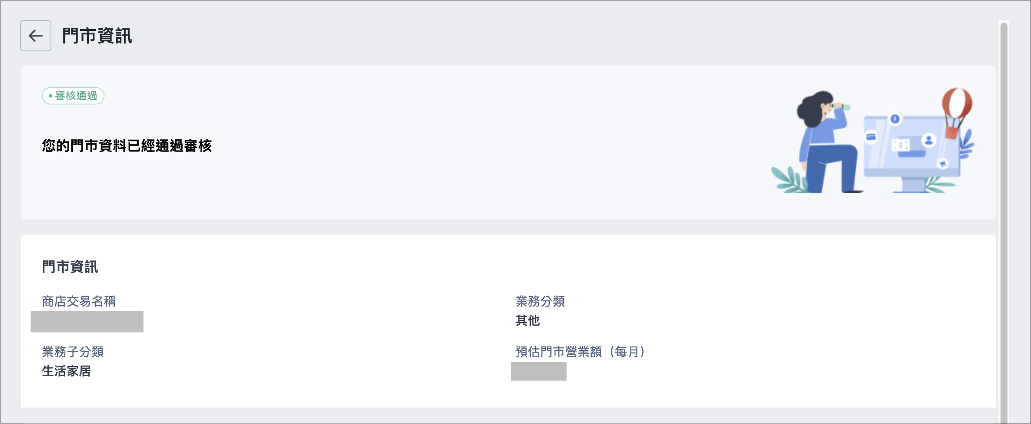Click the page vertical scrollbar

point(1004,222)
